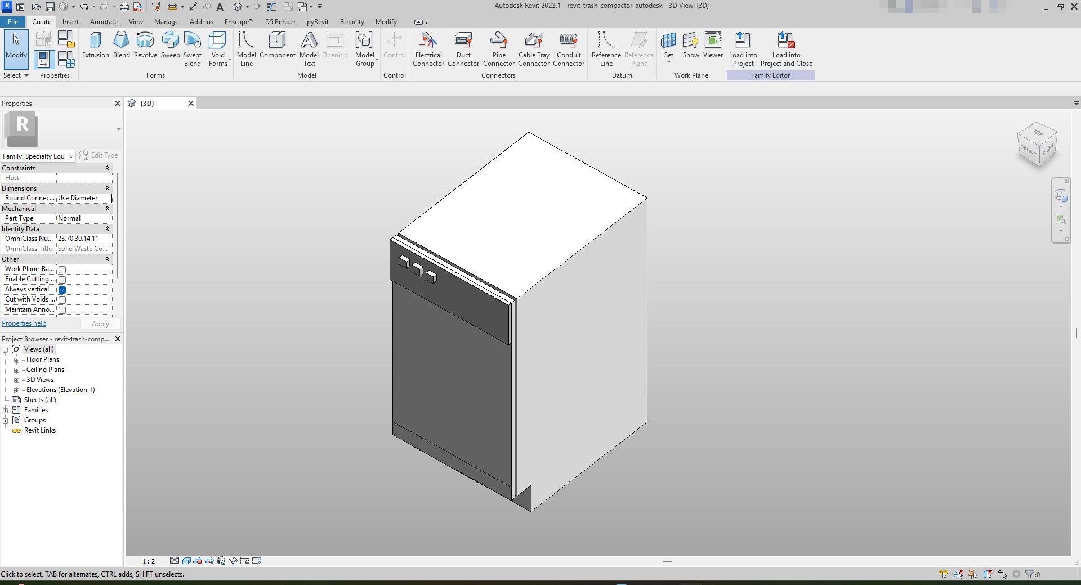
Task: Open the Family: Specialty Equipment dropdown
Action: [38, 156]
